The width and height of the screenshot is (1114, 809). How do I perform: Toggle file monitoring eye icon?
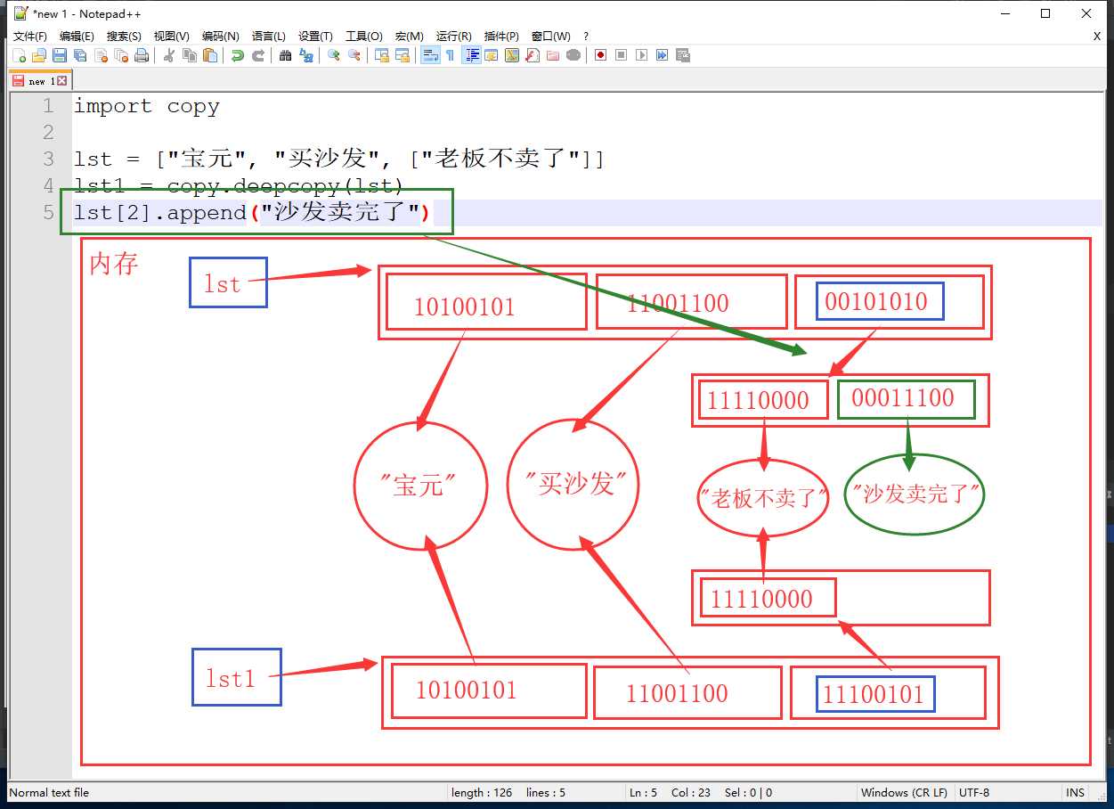pos(573,55)
